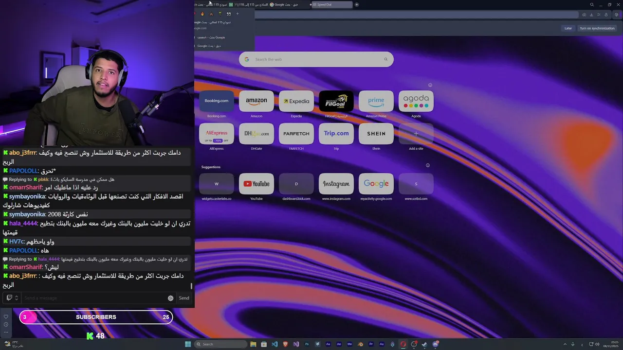Open the widgets.casterlabs.co suggestion tile
The height and width of the screenshot is (350, 623).
tap(217, 184)
